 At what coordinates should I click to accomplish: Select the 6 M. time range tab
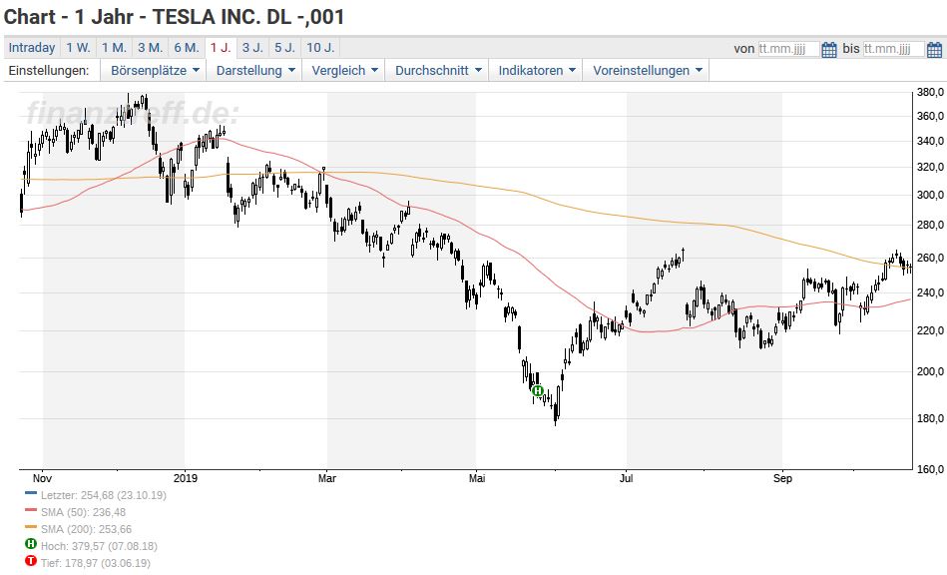(187, 48)
